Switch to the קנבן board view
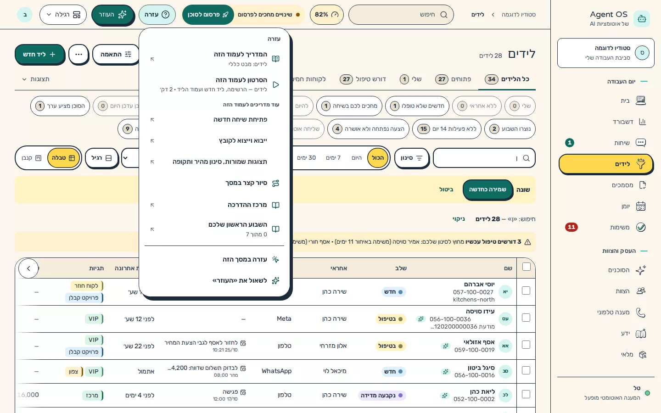This screenshot has width=661, height=413. pyautogui.click(x=31, y=158)
